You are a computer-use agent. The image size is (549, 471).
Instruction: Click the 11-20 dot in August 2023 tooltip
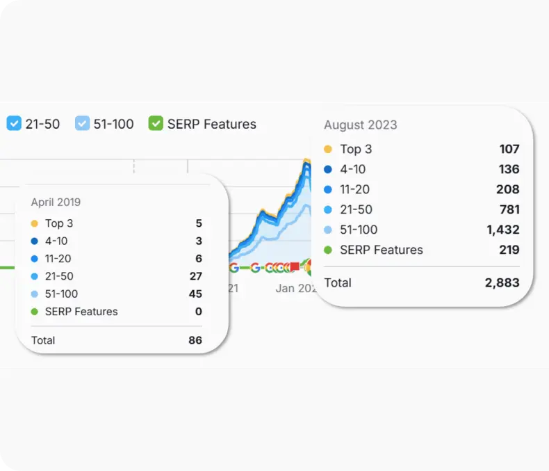point(328,189)
